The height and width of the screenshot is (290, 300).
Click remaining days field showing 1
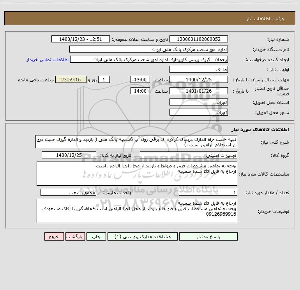[104, 79]
